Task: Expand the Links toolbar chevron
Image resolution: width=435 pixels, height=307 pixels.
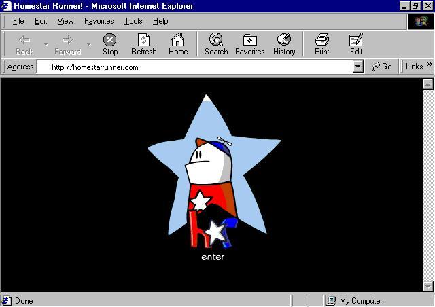Action: click(x=429, y=65)
